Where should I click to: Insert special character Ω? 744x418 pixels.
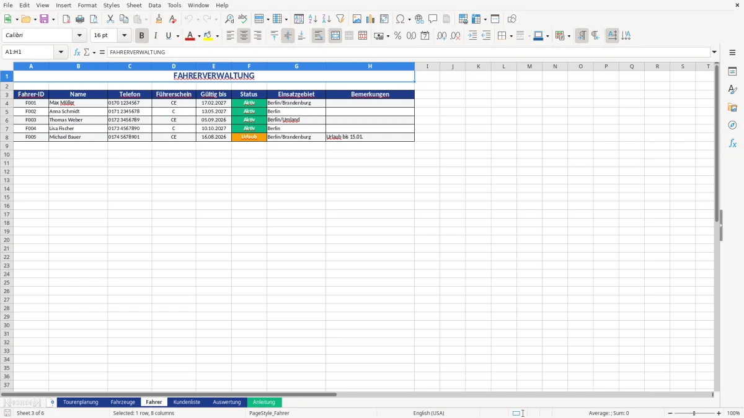(400, 19)
